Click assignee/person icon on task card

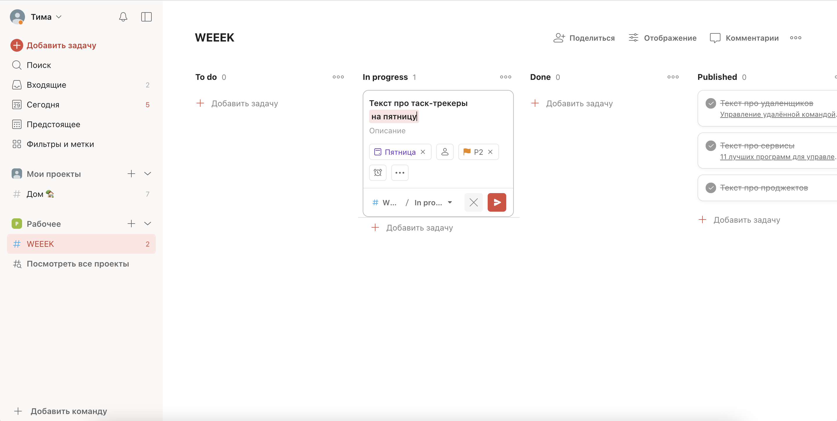pos(445,152)
